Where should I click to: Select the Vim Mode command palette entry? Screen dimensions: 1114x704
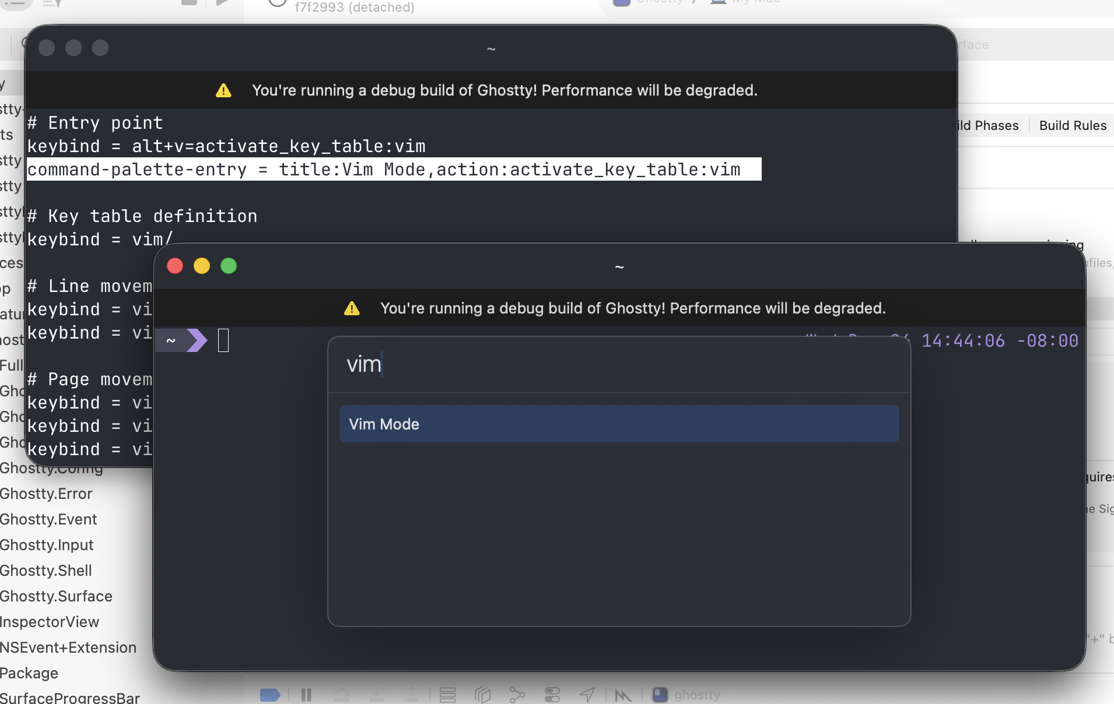[x=619, y=424]
